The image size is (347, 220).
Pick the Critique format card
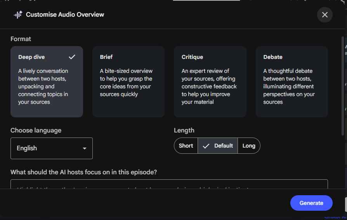coord(210,82)
